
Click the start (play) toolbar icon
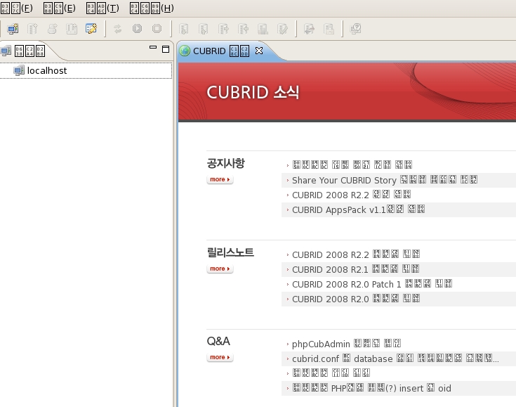[137, 29]
